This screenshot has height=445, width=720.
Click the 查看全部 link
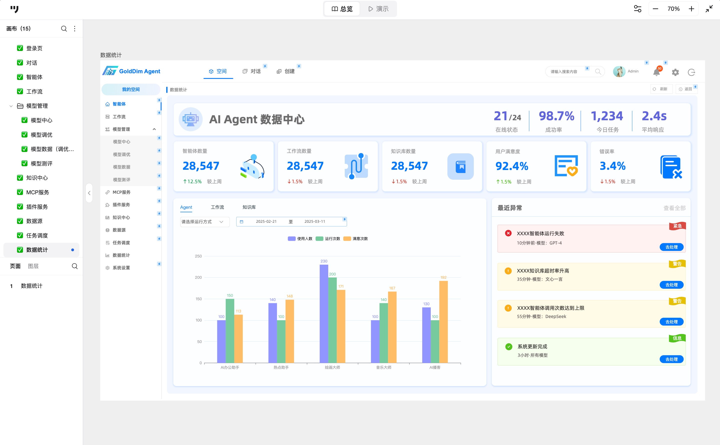pyautogui.click(x=674, y=208)
